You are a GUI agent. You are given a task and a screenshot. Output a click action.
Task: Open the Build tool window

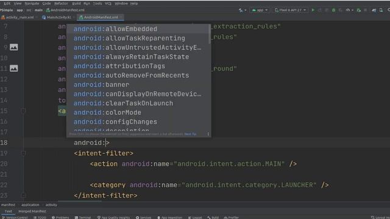point(213,217)
